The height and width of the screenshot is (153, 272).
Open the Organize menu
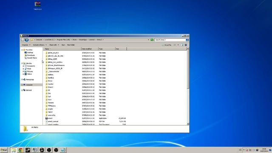coord(26,45)
